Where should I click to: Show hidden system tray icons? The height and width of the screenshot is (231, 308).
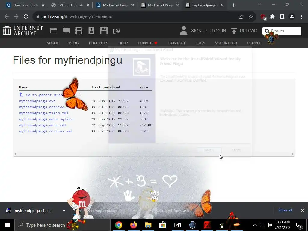(x=254, y=225)
